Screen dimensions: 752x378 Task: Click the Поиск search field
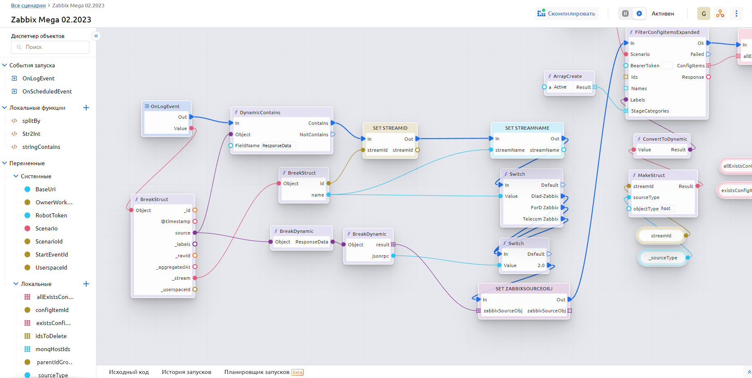(50, 47)
